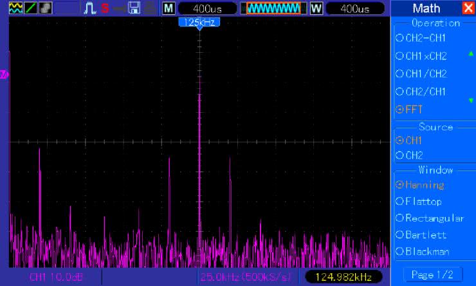
Task: Click the 125kHz frequency cursor marker
Action: point(199,23)
